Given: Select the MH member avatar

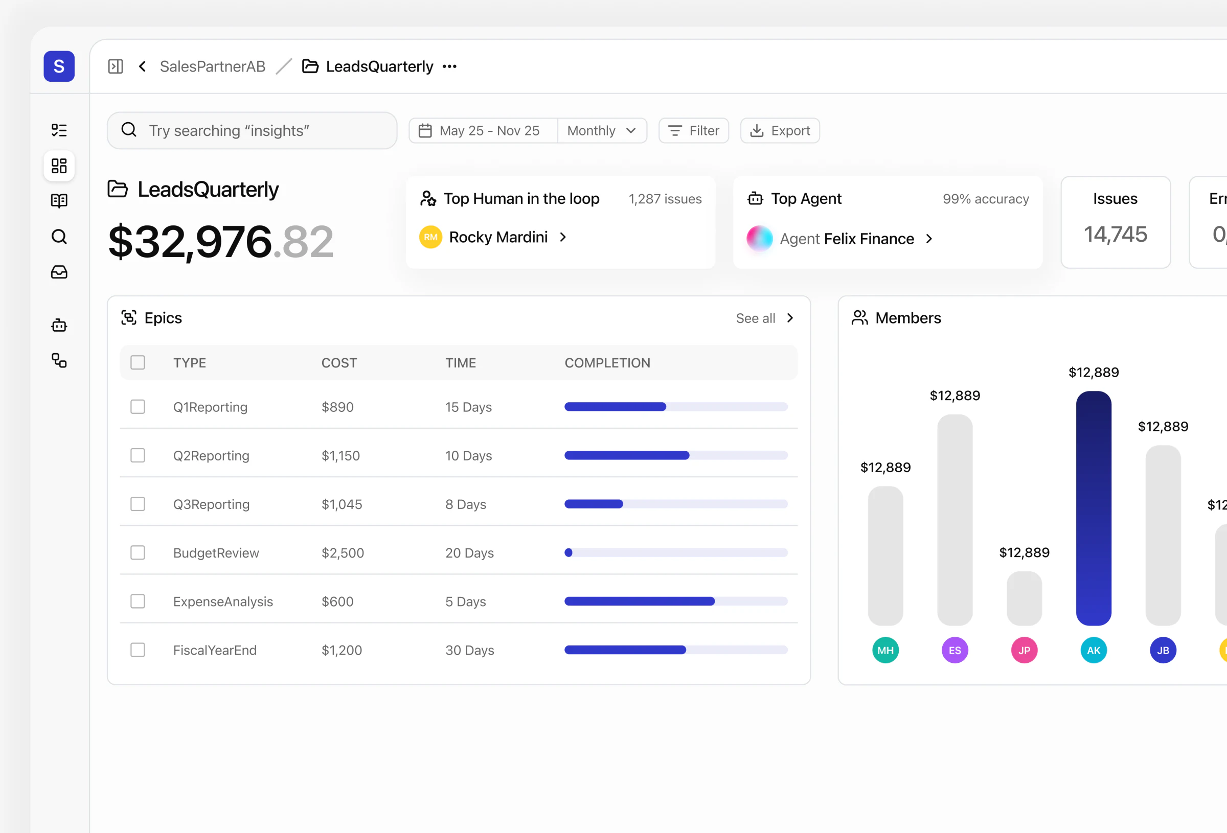Looking at the screenshot, I should point(886,651).
